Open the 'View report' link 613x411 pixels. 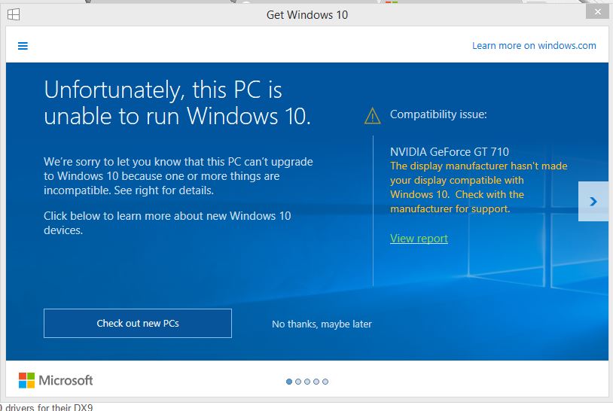419,239
